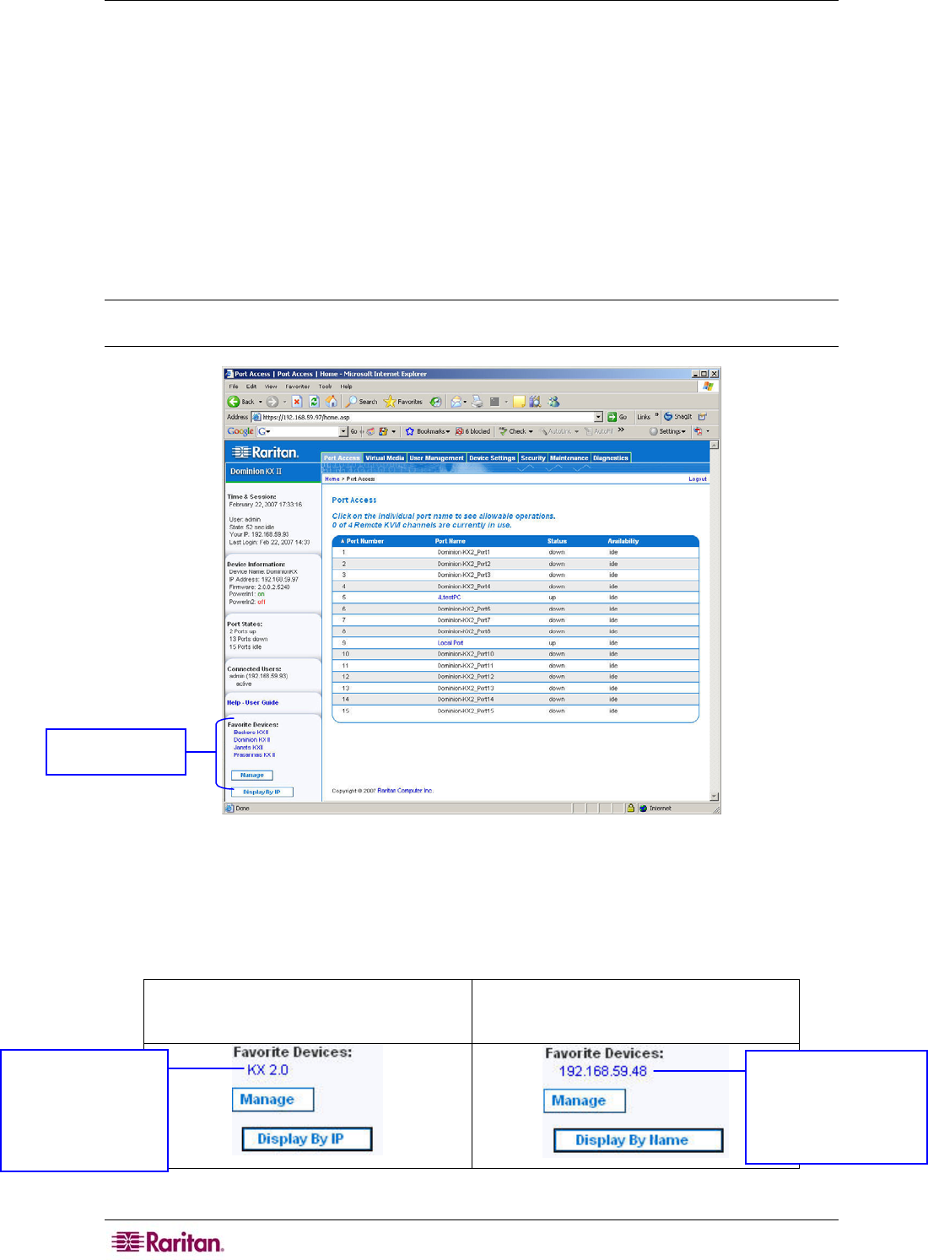Open the Tools menu
Viewport: 928px width, 1260px height.
click(325, 387)
